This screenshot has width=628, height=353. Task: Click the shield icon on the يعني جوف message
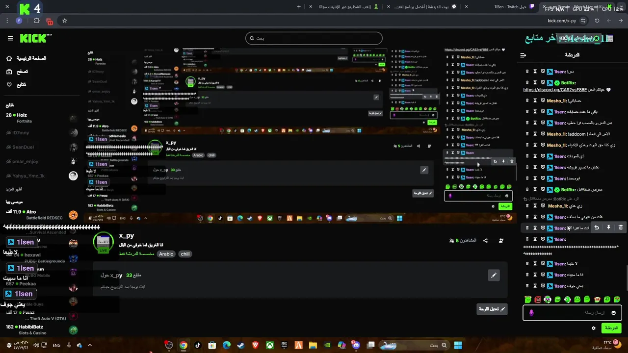click(x=543, y=286)
